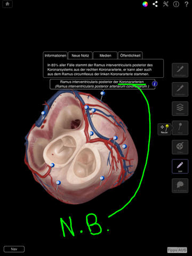Image resolution: width=192 pixels, height=256 pixels.
Task: Select the blue pin on the large blue vein
Action: coord(43,113)
